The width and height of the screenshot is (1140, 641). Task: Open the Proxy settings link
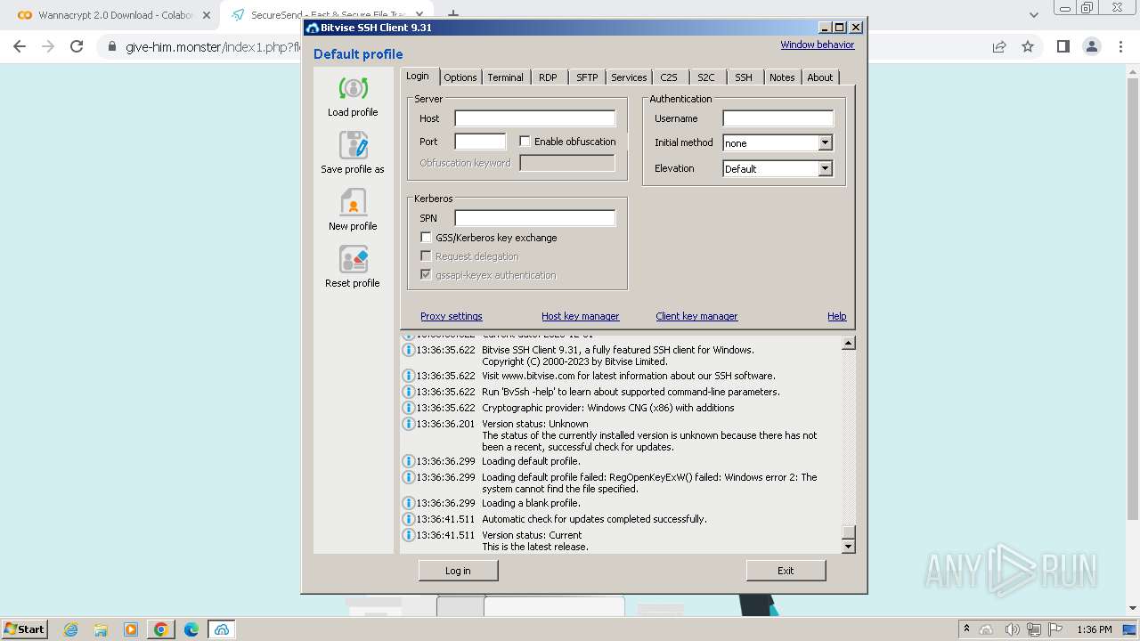[452, 316]
